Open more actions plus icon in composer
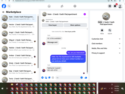125x94 pixels. pyautogui.click(x=42, y=78)
